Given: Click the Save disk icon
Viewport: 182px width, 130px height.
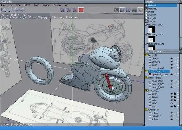Looking at the screenshot, I should tap(10, 10).
